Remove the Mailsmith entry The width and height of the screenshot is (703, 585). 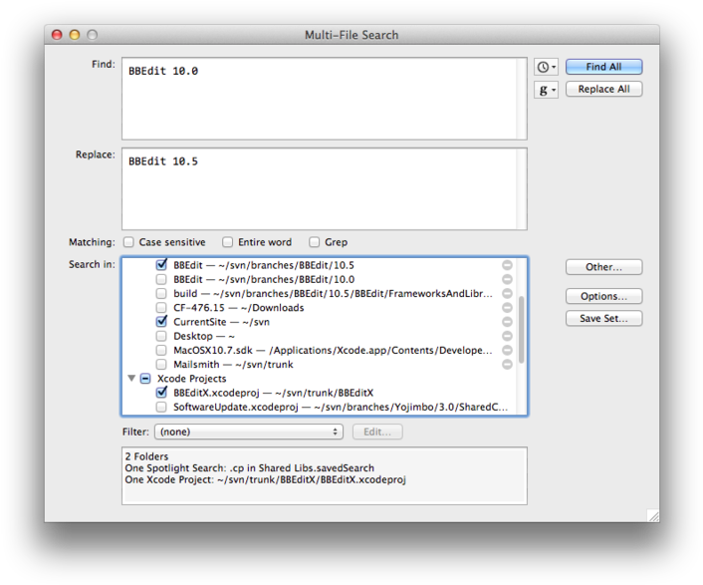coord(507,365)
